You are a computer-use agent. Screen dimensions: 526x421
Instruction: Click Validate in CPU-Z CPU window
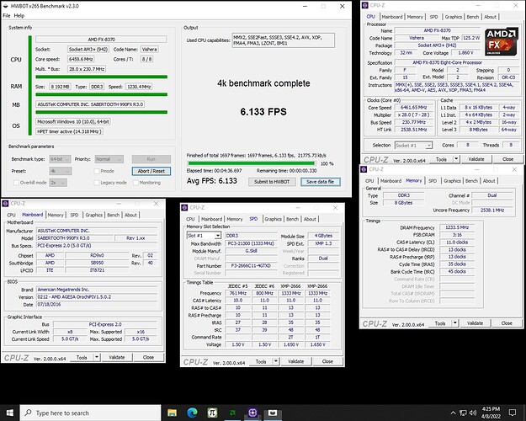coord(476,159)
